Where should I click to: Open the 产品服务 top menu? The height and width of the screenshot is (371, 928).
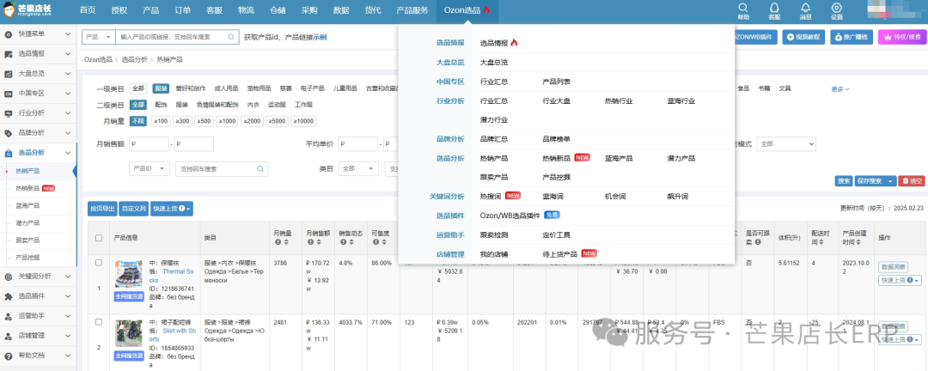pos(412,10)
